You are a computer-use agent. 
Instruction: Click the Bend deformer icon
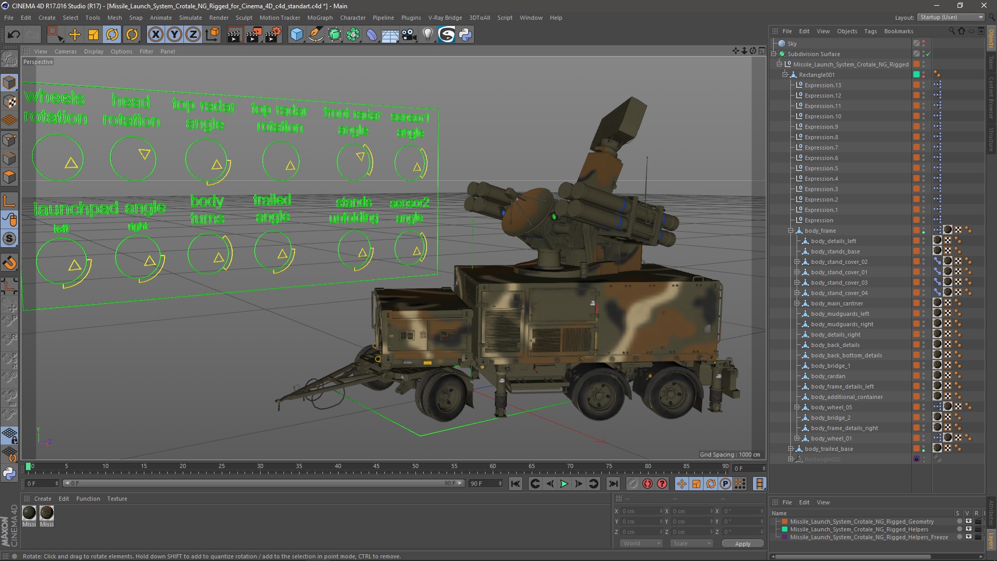(x=372, y=35)
